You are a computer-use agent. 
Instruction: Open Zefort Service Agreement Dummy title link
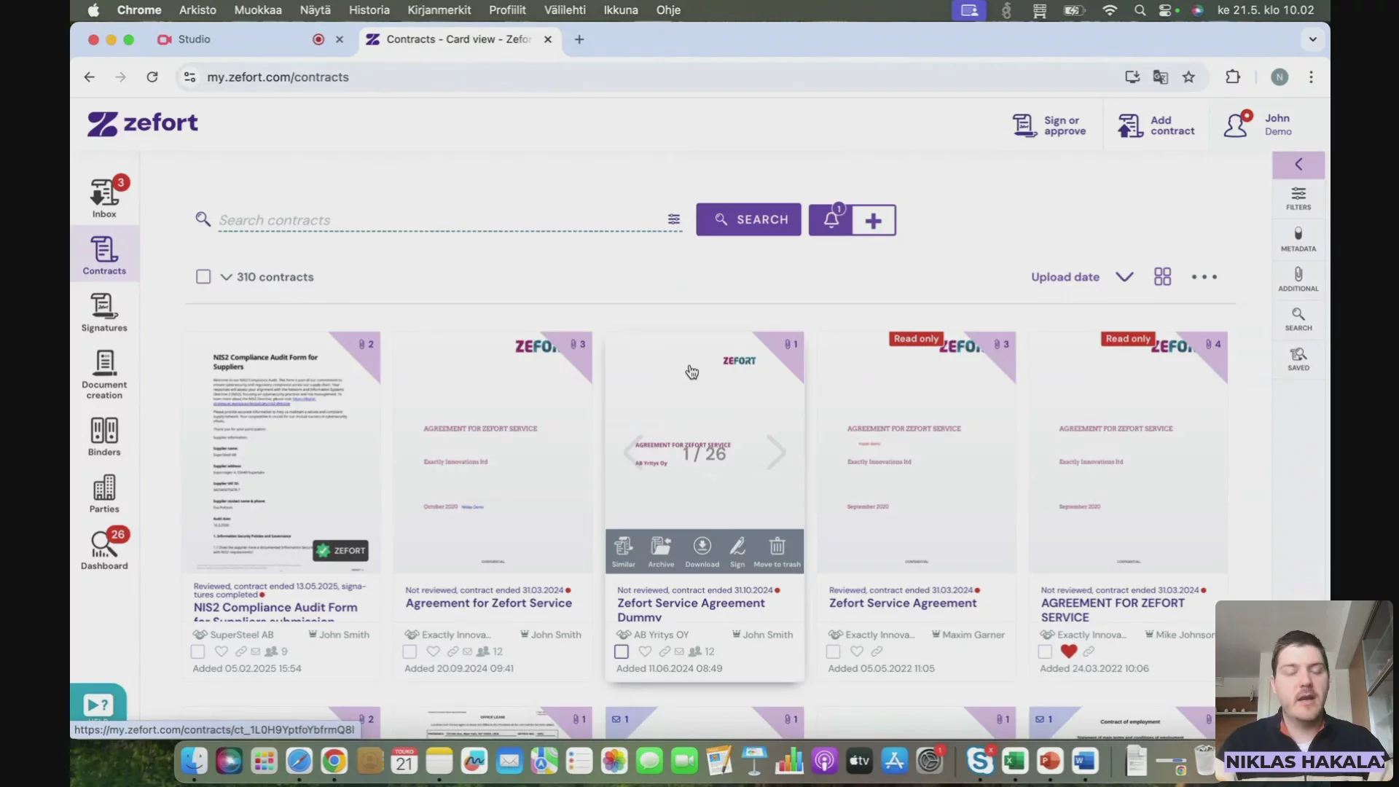691,610
